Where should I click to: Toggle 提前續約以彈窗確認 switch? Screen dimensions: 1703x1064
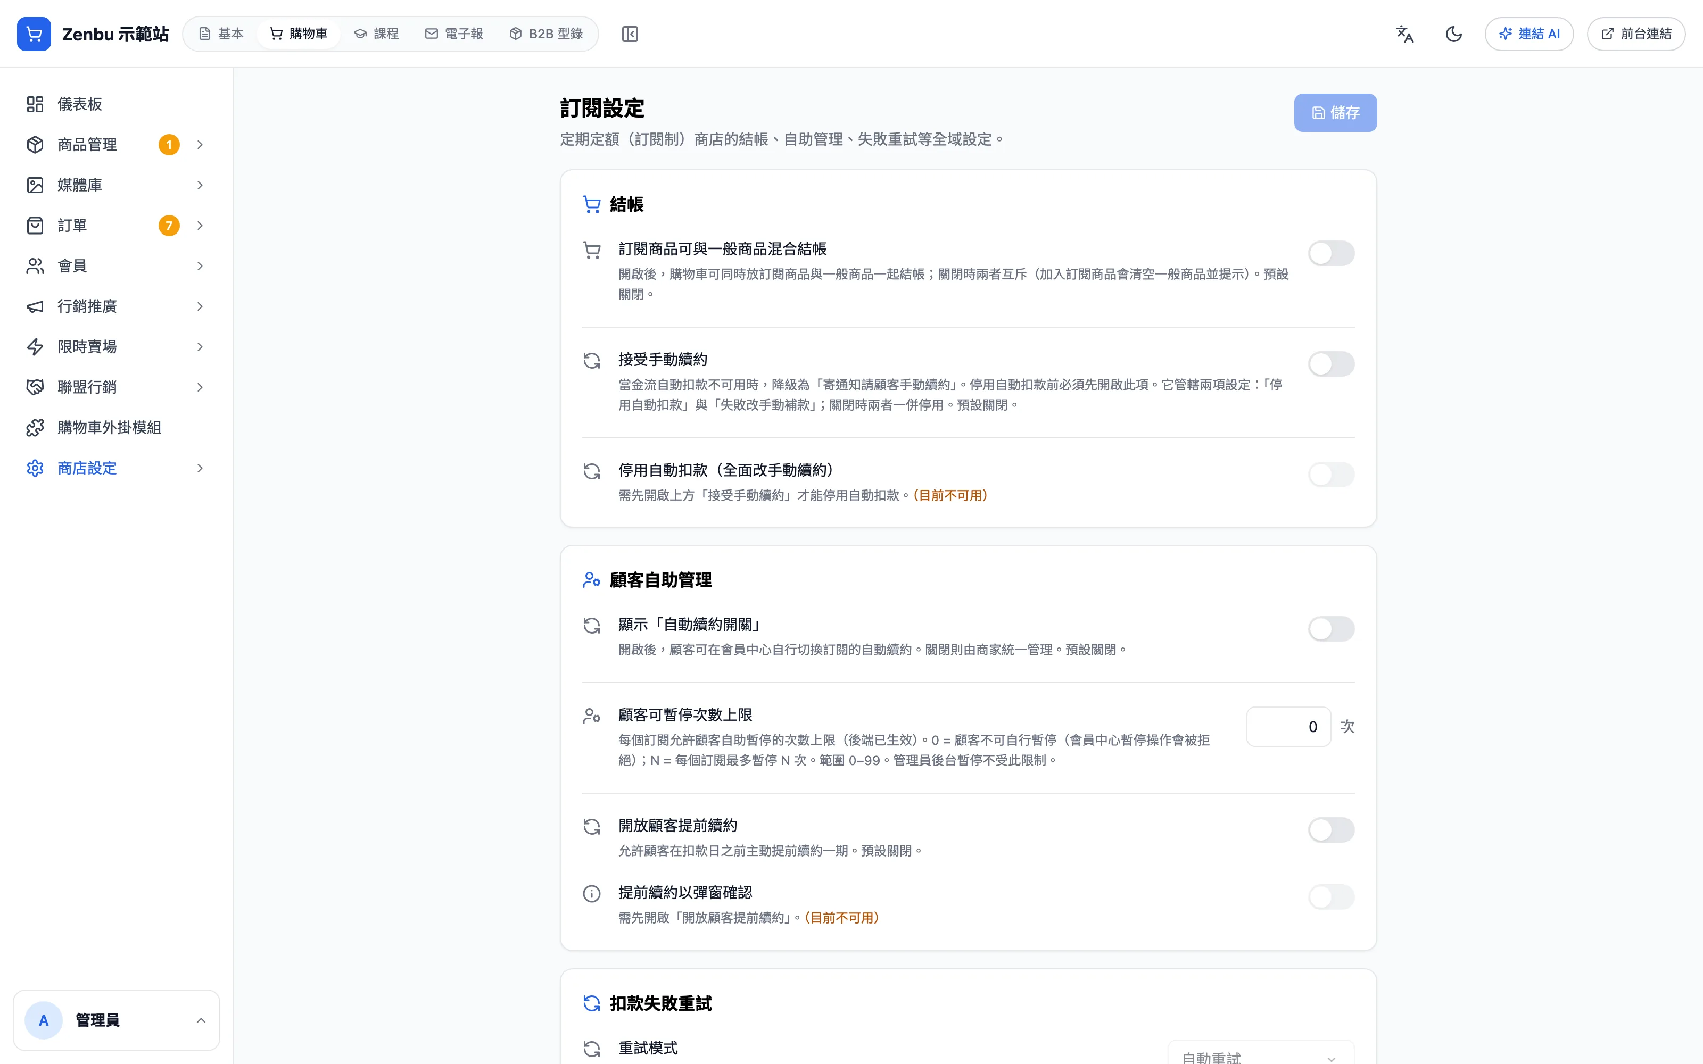coord(1332,896)
